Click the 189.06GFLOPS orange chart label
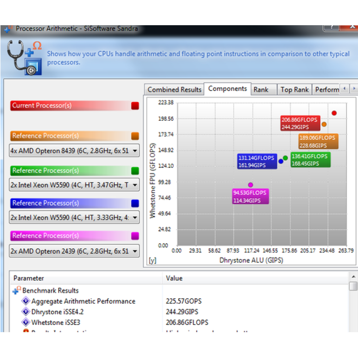The height and width of the screenshot is (358, 358). 318,141
